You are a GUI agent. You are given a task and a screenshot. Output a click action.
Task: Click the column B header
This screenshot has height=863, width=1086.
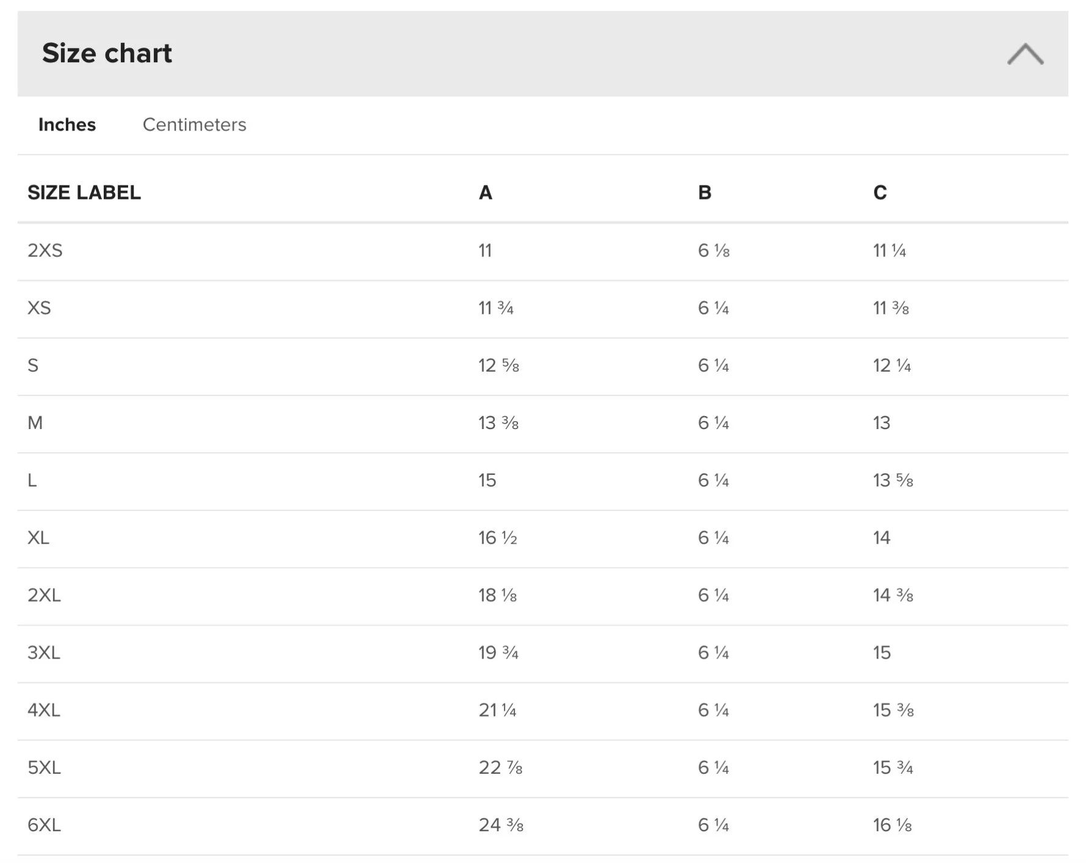click(x=705, y=193)
